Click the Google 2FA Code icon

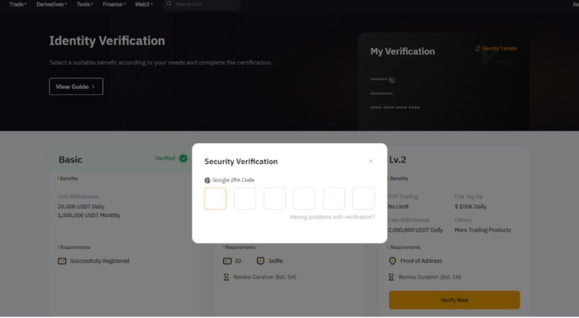point(207,180)
